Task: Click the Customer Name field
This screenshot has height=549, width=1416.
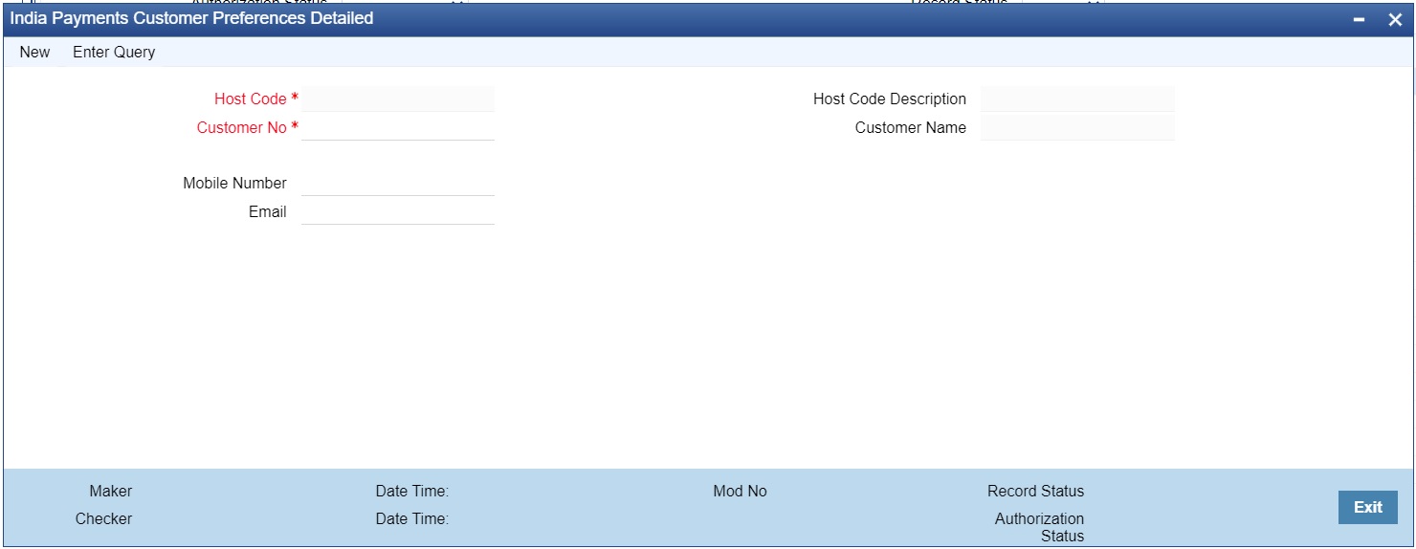Action: [1077, 127]
